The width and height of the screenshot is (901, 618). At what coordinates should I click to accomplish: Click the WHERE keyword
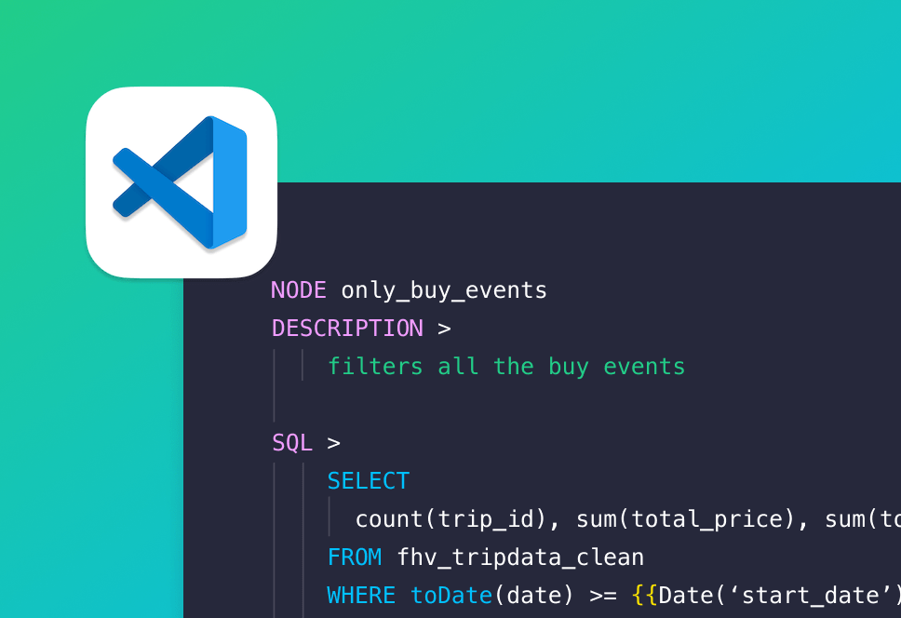pos(361,596)
